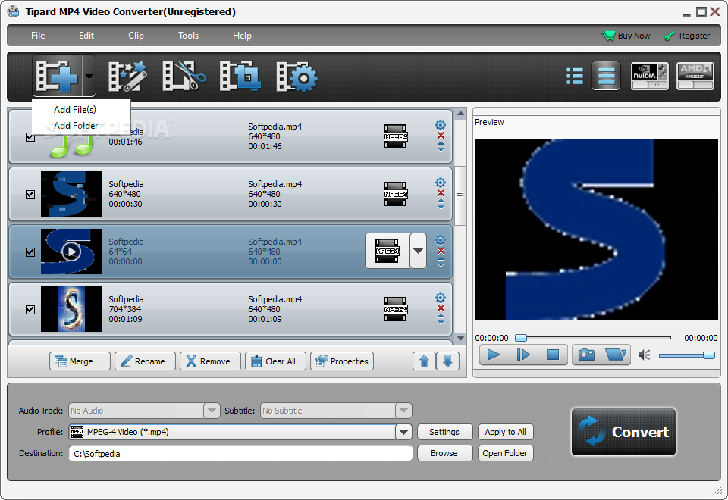Start conversion with Convert button

click(x=623, y=432)
